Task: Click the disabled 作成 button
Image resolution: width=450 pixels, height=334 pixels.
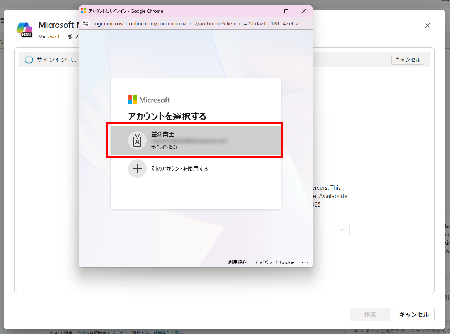Action: 370,314
